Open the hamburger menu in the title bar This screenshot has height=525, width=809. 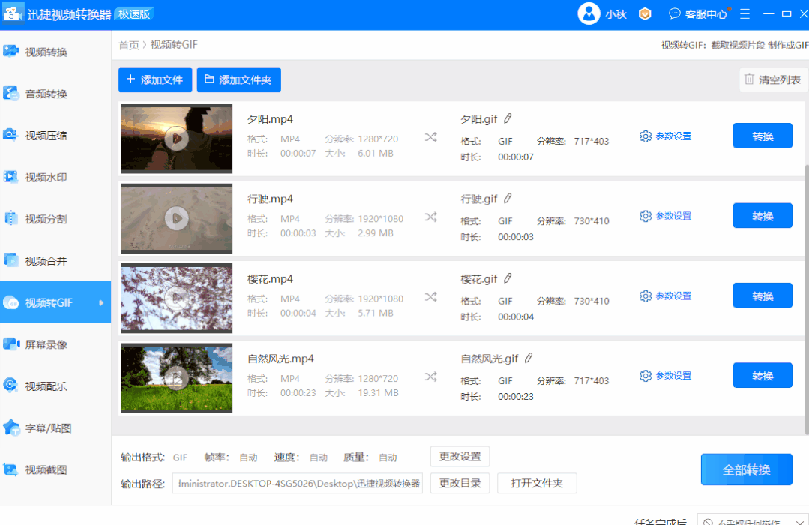[x=745, y=13]
